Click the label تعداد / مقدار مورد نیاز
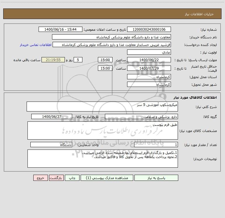225x218 pixels. (200, 145)
